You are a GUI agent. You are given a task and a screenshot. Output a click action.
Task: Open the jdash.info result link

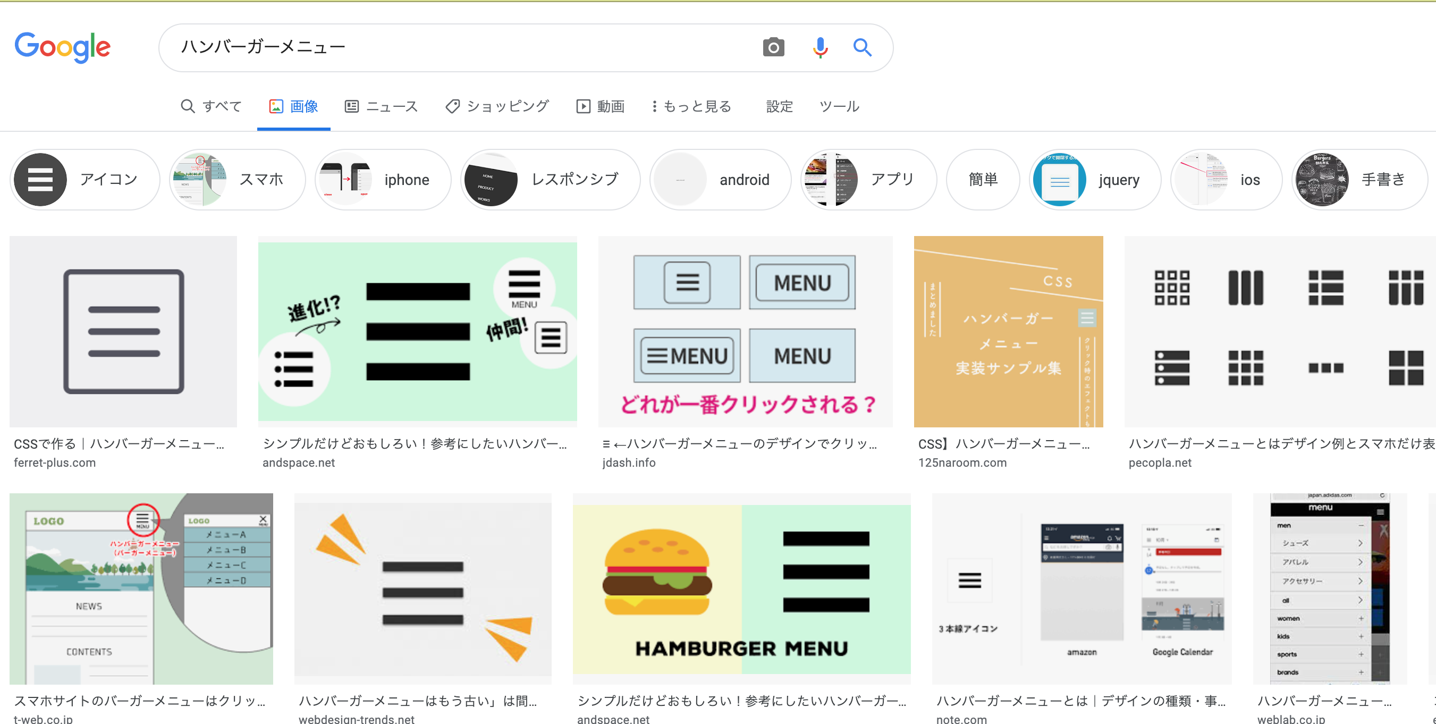(x=629, y=462)
